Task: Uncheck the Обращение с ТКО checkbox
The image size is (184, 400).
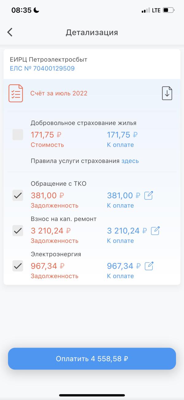Action: coord(18,195)
